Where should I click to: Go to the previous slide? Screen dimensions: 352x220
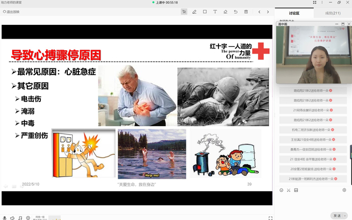[x=259, y=12]
